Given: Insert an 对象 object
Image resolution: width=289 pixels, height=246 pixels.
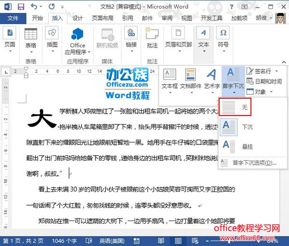Looking at the screenshot, I should [256, 91].
